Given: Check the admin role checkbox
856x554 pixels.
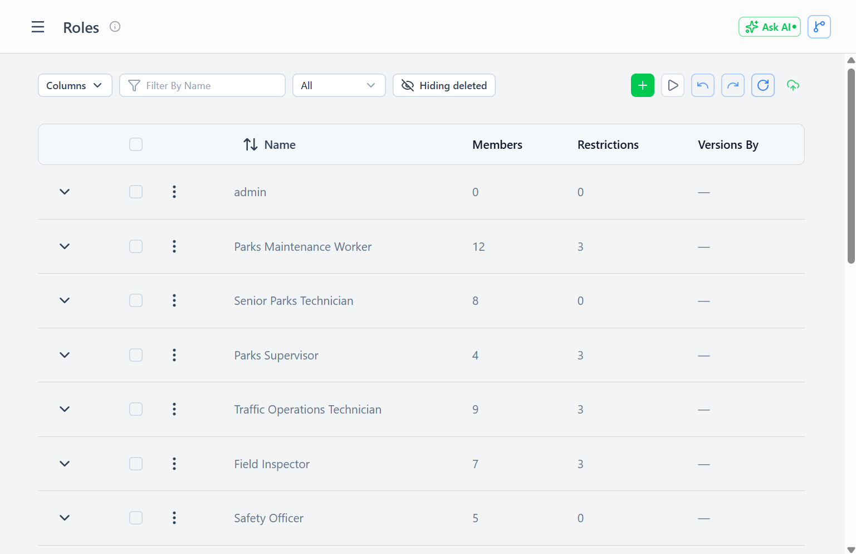Looking at the screenshot, I should tap(136, 192).
